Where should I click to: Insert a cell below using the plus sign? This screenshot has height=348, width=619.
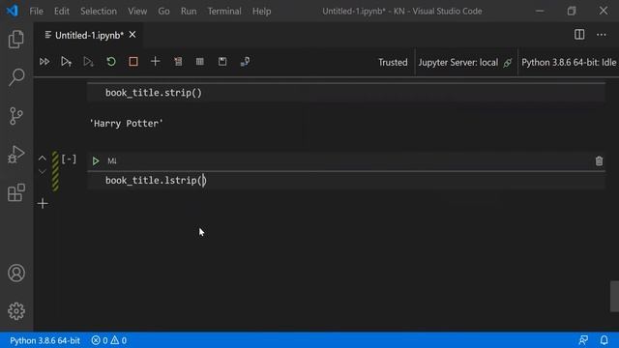pyautogui.click(x=43, y=204)
